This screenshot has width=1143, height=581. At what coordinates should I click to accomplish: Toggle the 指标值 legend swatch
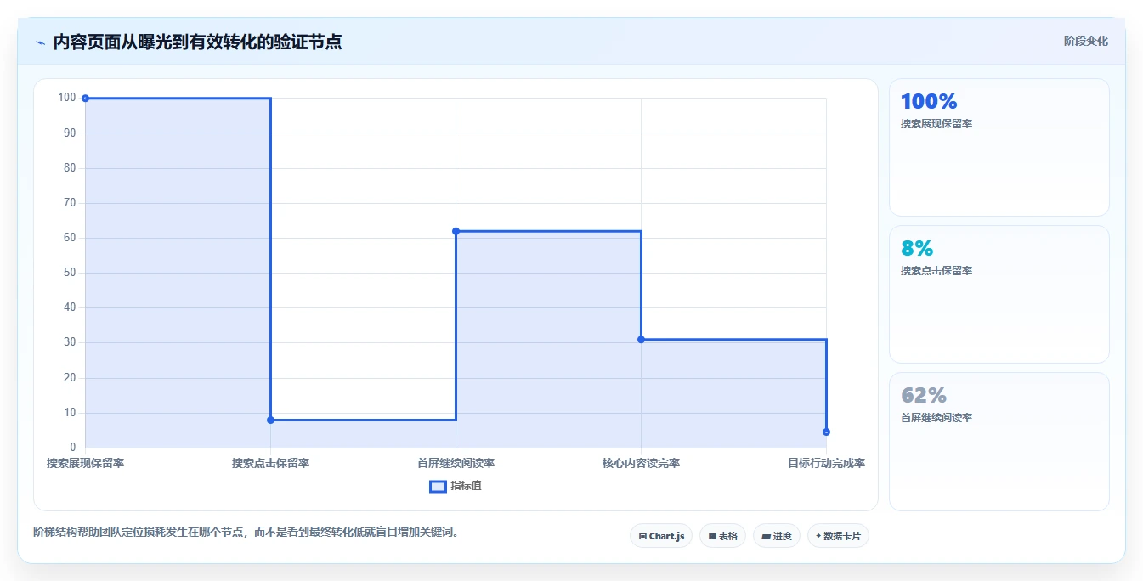coord(438,487)
